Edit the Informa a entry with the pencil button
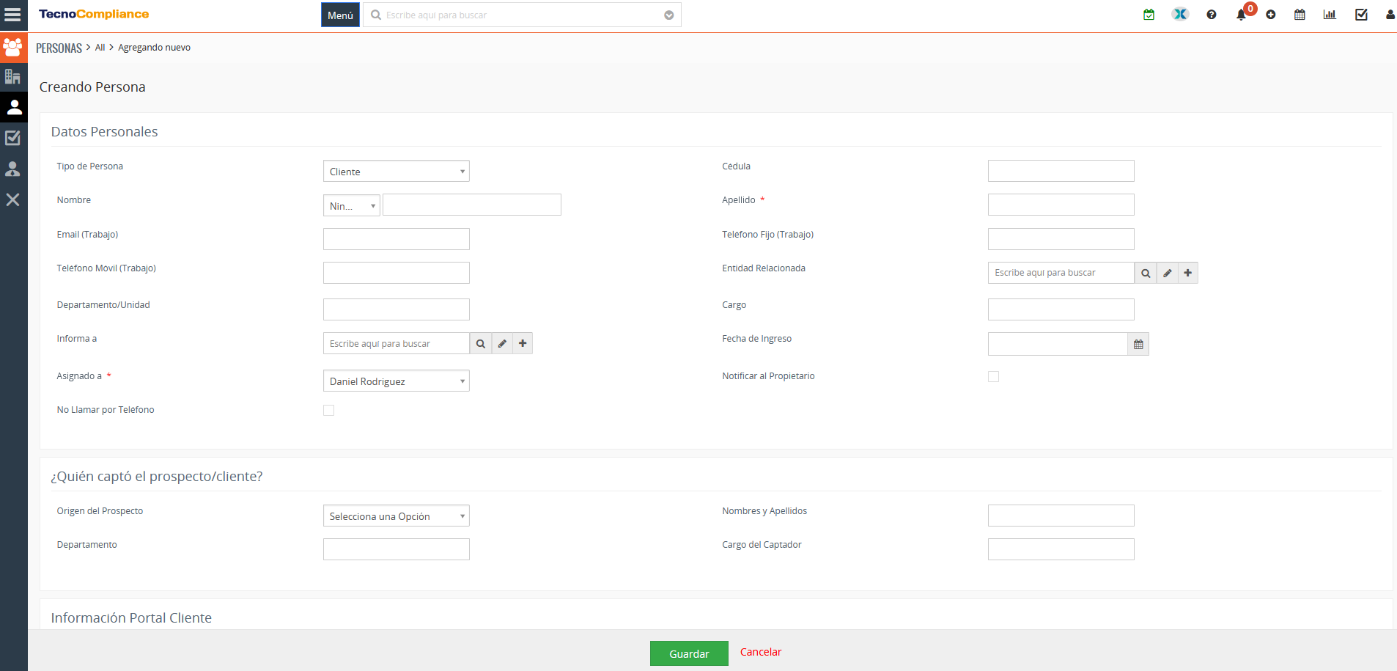Screen dimensions: 1397x671 tap(502, 343)
